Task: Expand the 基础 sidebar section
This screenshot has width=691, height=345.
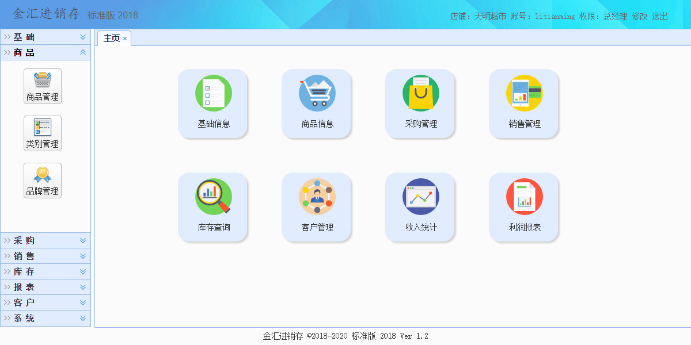Action: click(45, 37)
